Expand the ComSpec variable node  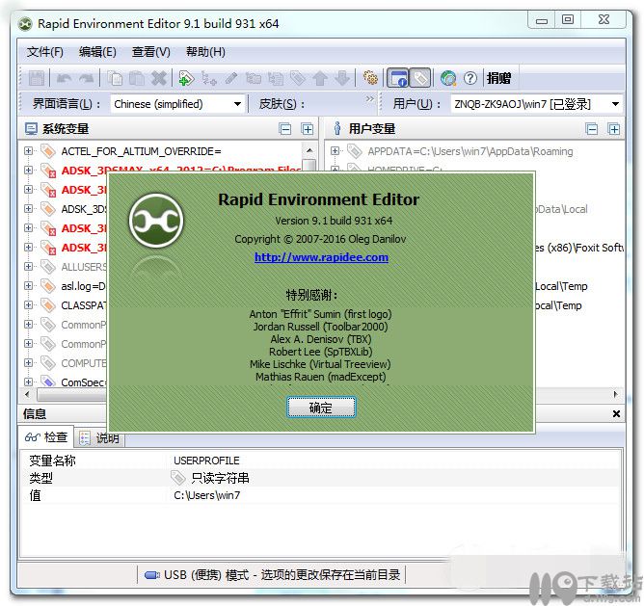tap(28, 382)
